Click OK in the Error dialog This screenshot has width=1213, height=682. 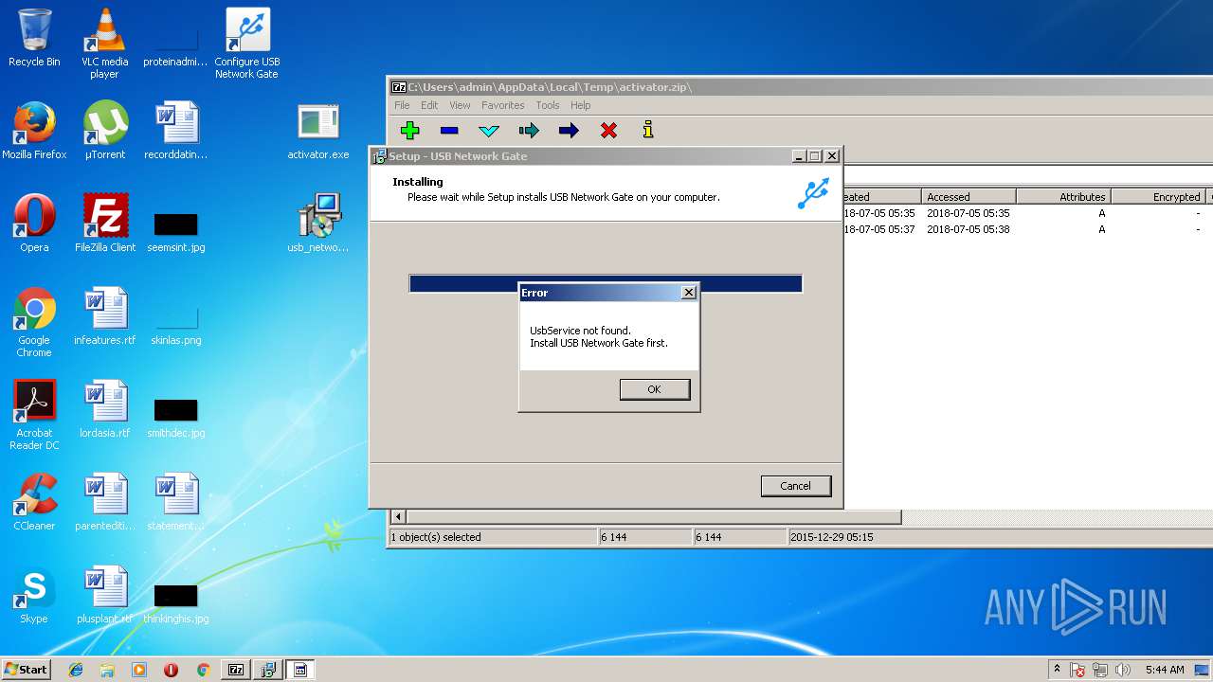(654, 389)
